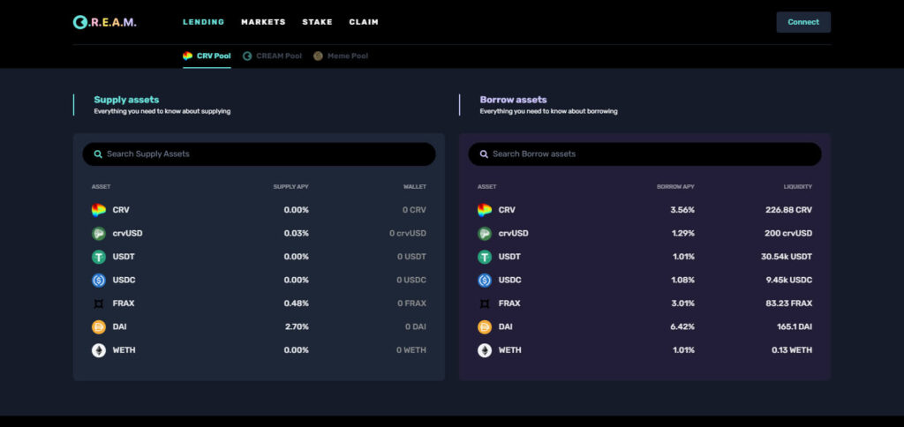904x427 pixels.
Task: Click the magnifier icon in supply search
Action: (98, 154)
